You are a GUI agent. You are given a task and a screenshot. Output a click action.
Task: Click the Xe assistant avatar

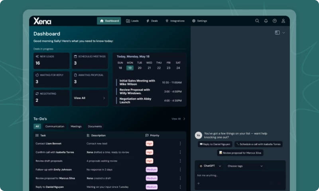198,135
